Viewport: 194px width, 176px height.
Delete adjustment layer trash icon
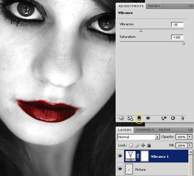(182, 118)
